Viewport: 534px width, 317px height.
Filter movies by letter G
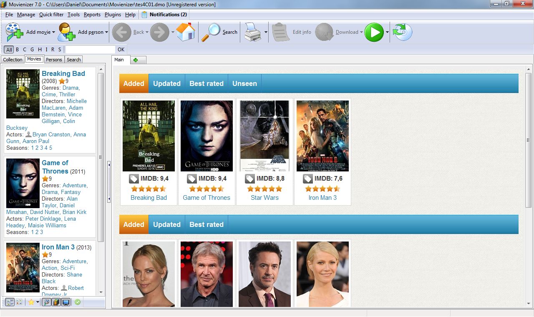(32, 50)
